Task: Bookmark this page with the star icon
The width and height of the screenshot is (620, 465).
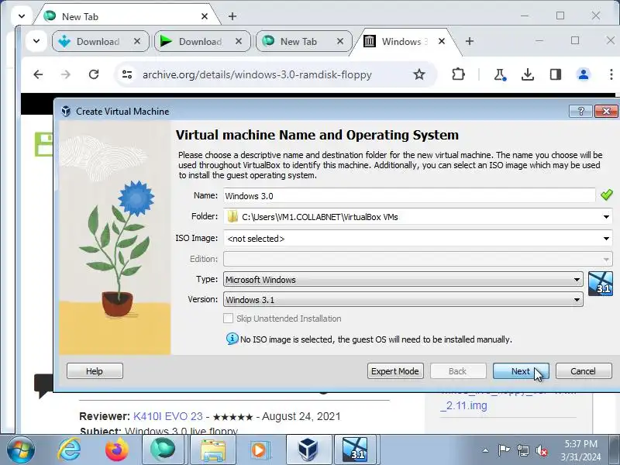Action: (x=419, y=74)
